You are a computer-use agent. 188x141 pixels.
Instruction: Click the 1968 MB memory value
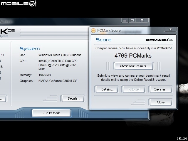45,75
